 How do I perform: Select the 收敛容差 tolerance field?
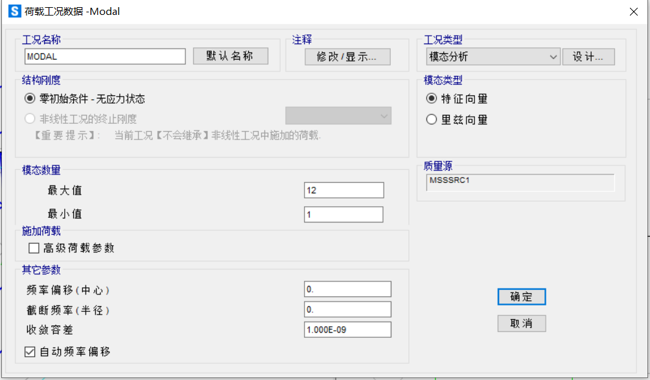[x=347, y=329]
